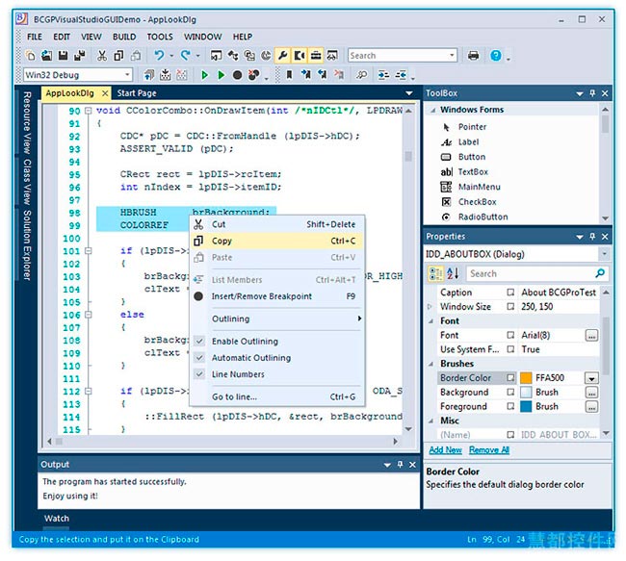
Task: Open the Solution Explorer side tab
Action: (x=26, y=245)
